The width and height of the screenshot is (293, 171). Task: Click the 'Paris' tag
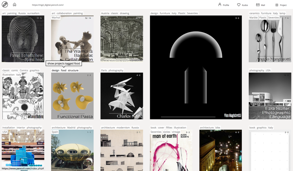104,70
